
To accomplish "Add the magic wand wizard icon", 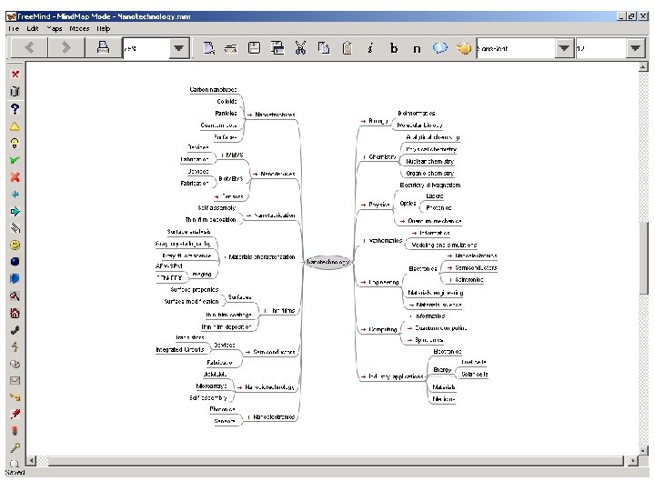I will 15,447.
